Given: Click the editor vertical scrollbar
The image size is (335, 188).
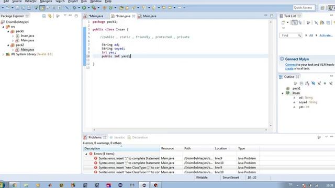Looking at the screenshot, I should point(271,74).
